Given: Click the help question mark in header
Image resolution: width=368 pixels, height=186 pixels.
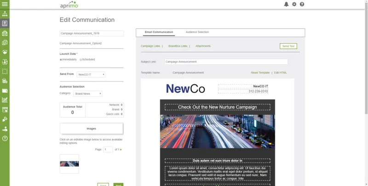Looking at the screenshot, I should [302, 4].
